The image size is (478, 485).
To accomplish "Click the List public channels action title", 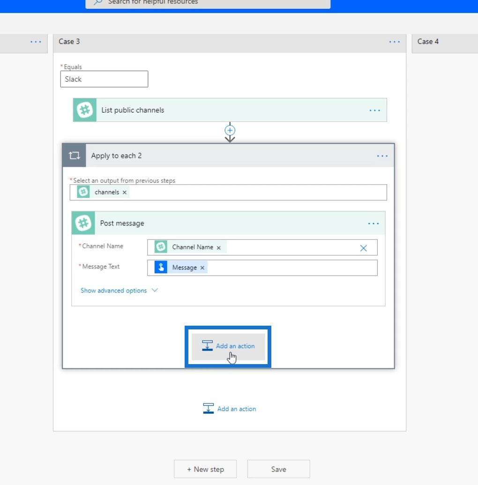I will pos(133,110).
